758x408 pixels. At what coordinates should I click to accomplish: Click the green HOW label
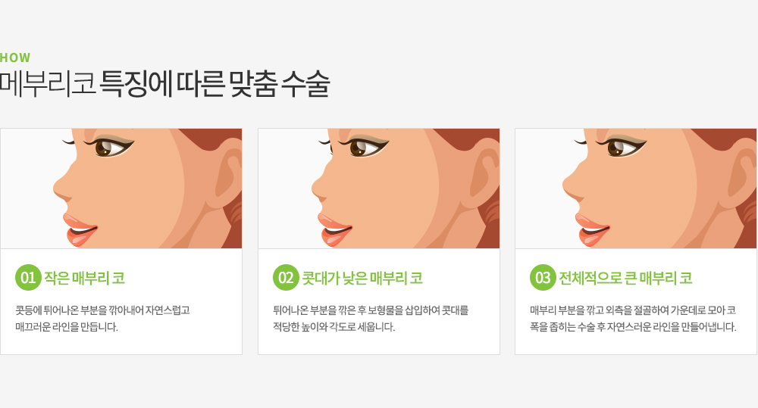pyautogui.click(x=15, y=58)
